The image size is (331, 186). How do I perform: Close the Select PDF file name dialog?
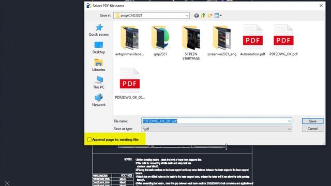click(x=321, y=6)
